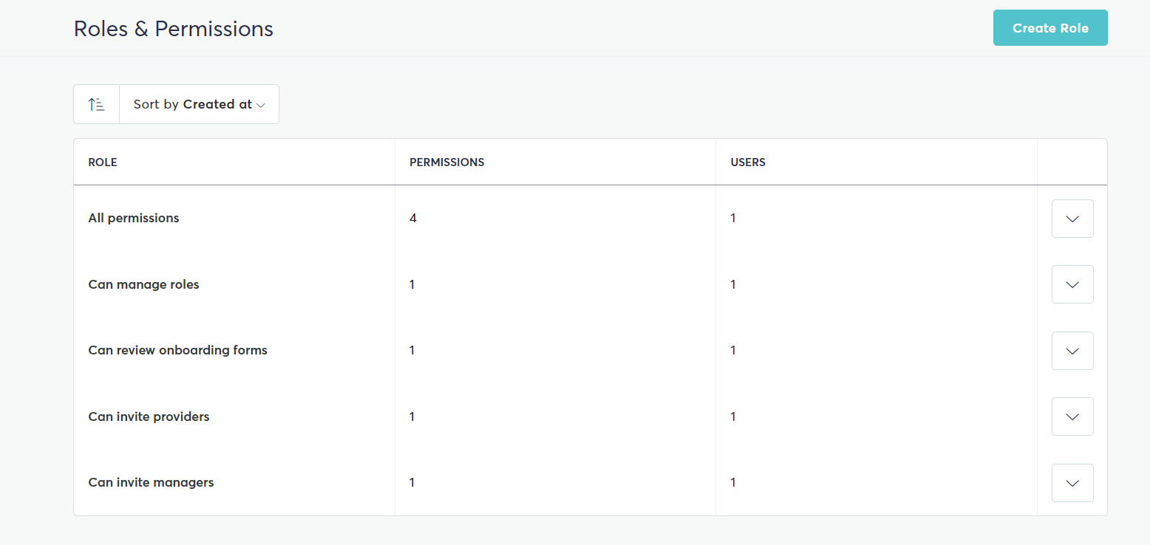Open the Sort by Created at dropdown
The height and width of the screenshot is (545, 1150).
coord(199,104)
